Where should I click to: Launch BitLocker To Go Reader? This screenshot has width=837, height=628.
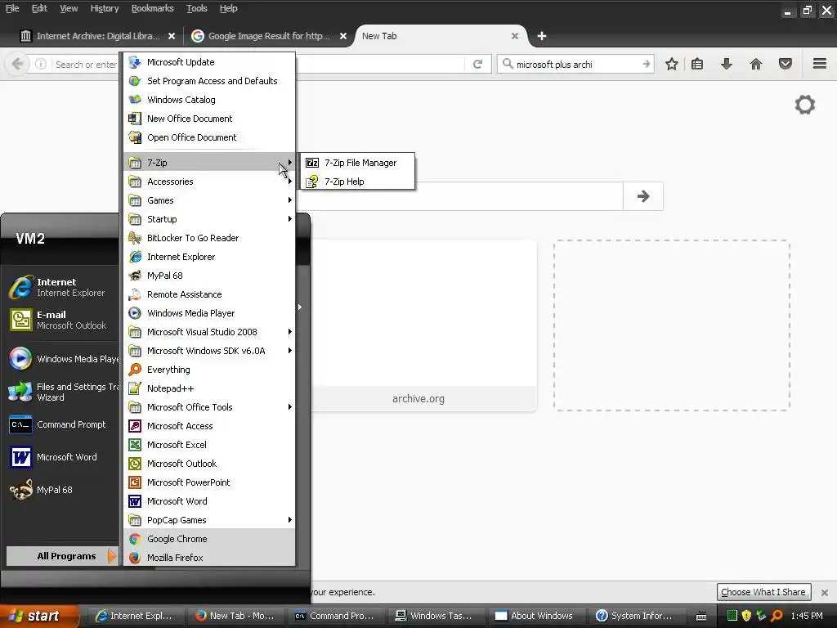(209, 238)
